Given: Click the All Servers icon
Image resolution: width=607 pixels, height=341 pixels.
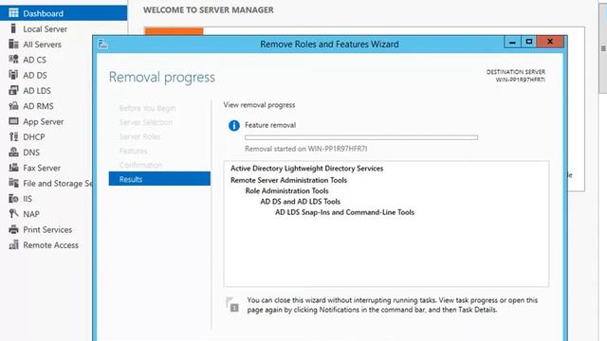Looking at the screenshot, I should click(13, 45).
